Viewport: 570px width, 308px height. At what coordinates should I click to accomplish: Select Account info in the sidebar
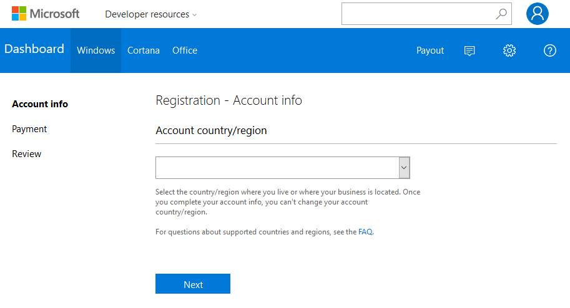[x=40, y=104]
